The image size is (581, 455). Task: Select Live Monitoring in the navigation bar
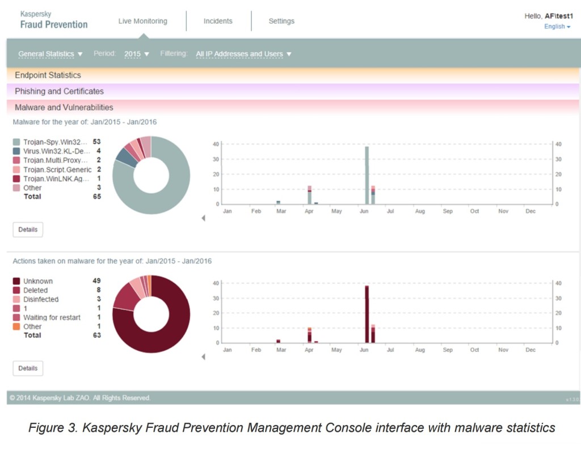[143, 21]
